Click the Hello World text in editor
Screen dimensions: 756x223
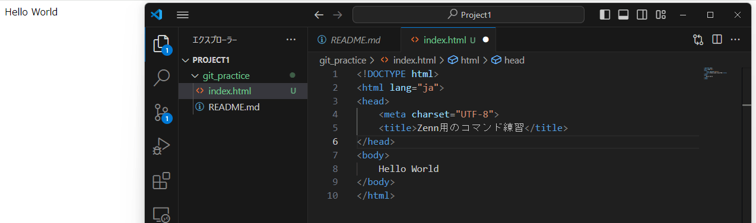pyautogui.click(x=408, y=168)
